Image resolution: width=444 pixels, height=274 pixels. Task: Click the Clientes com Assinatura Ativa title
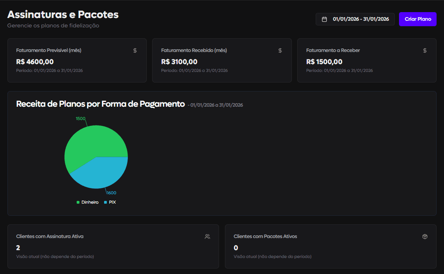click(x=50, y=236)
